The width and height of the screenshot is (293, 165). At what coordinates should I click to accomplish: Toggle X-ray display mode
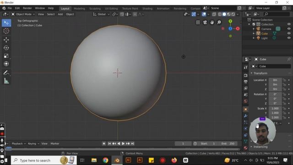point(214,14)
